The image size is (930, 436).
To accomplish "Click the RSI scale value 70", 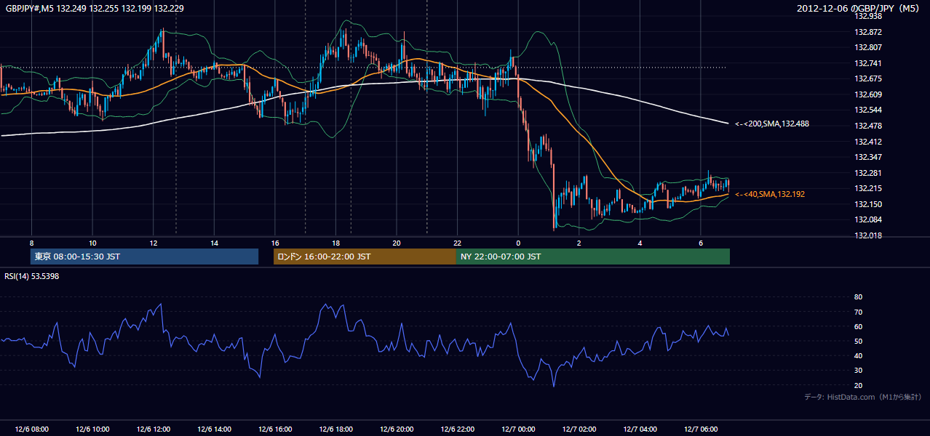I will click(859, 312).
